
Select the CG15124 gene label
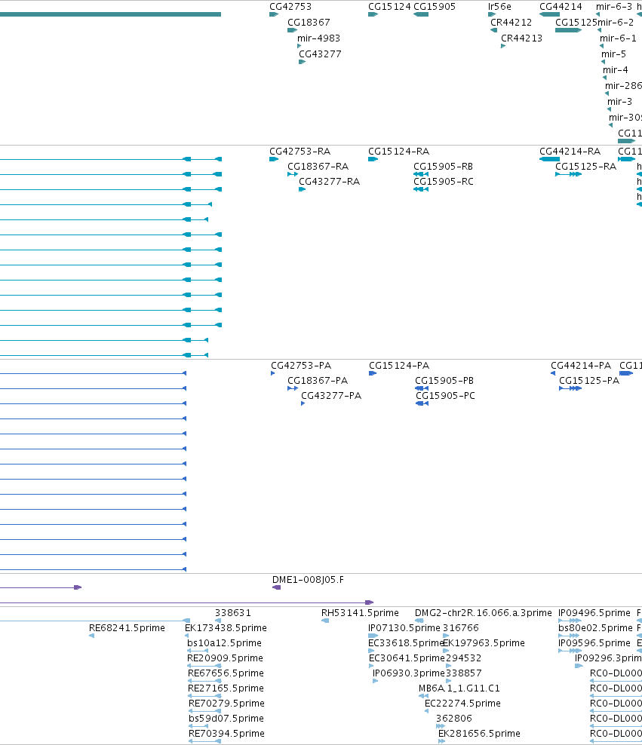click(x=389, y=7)
